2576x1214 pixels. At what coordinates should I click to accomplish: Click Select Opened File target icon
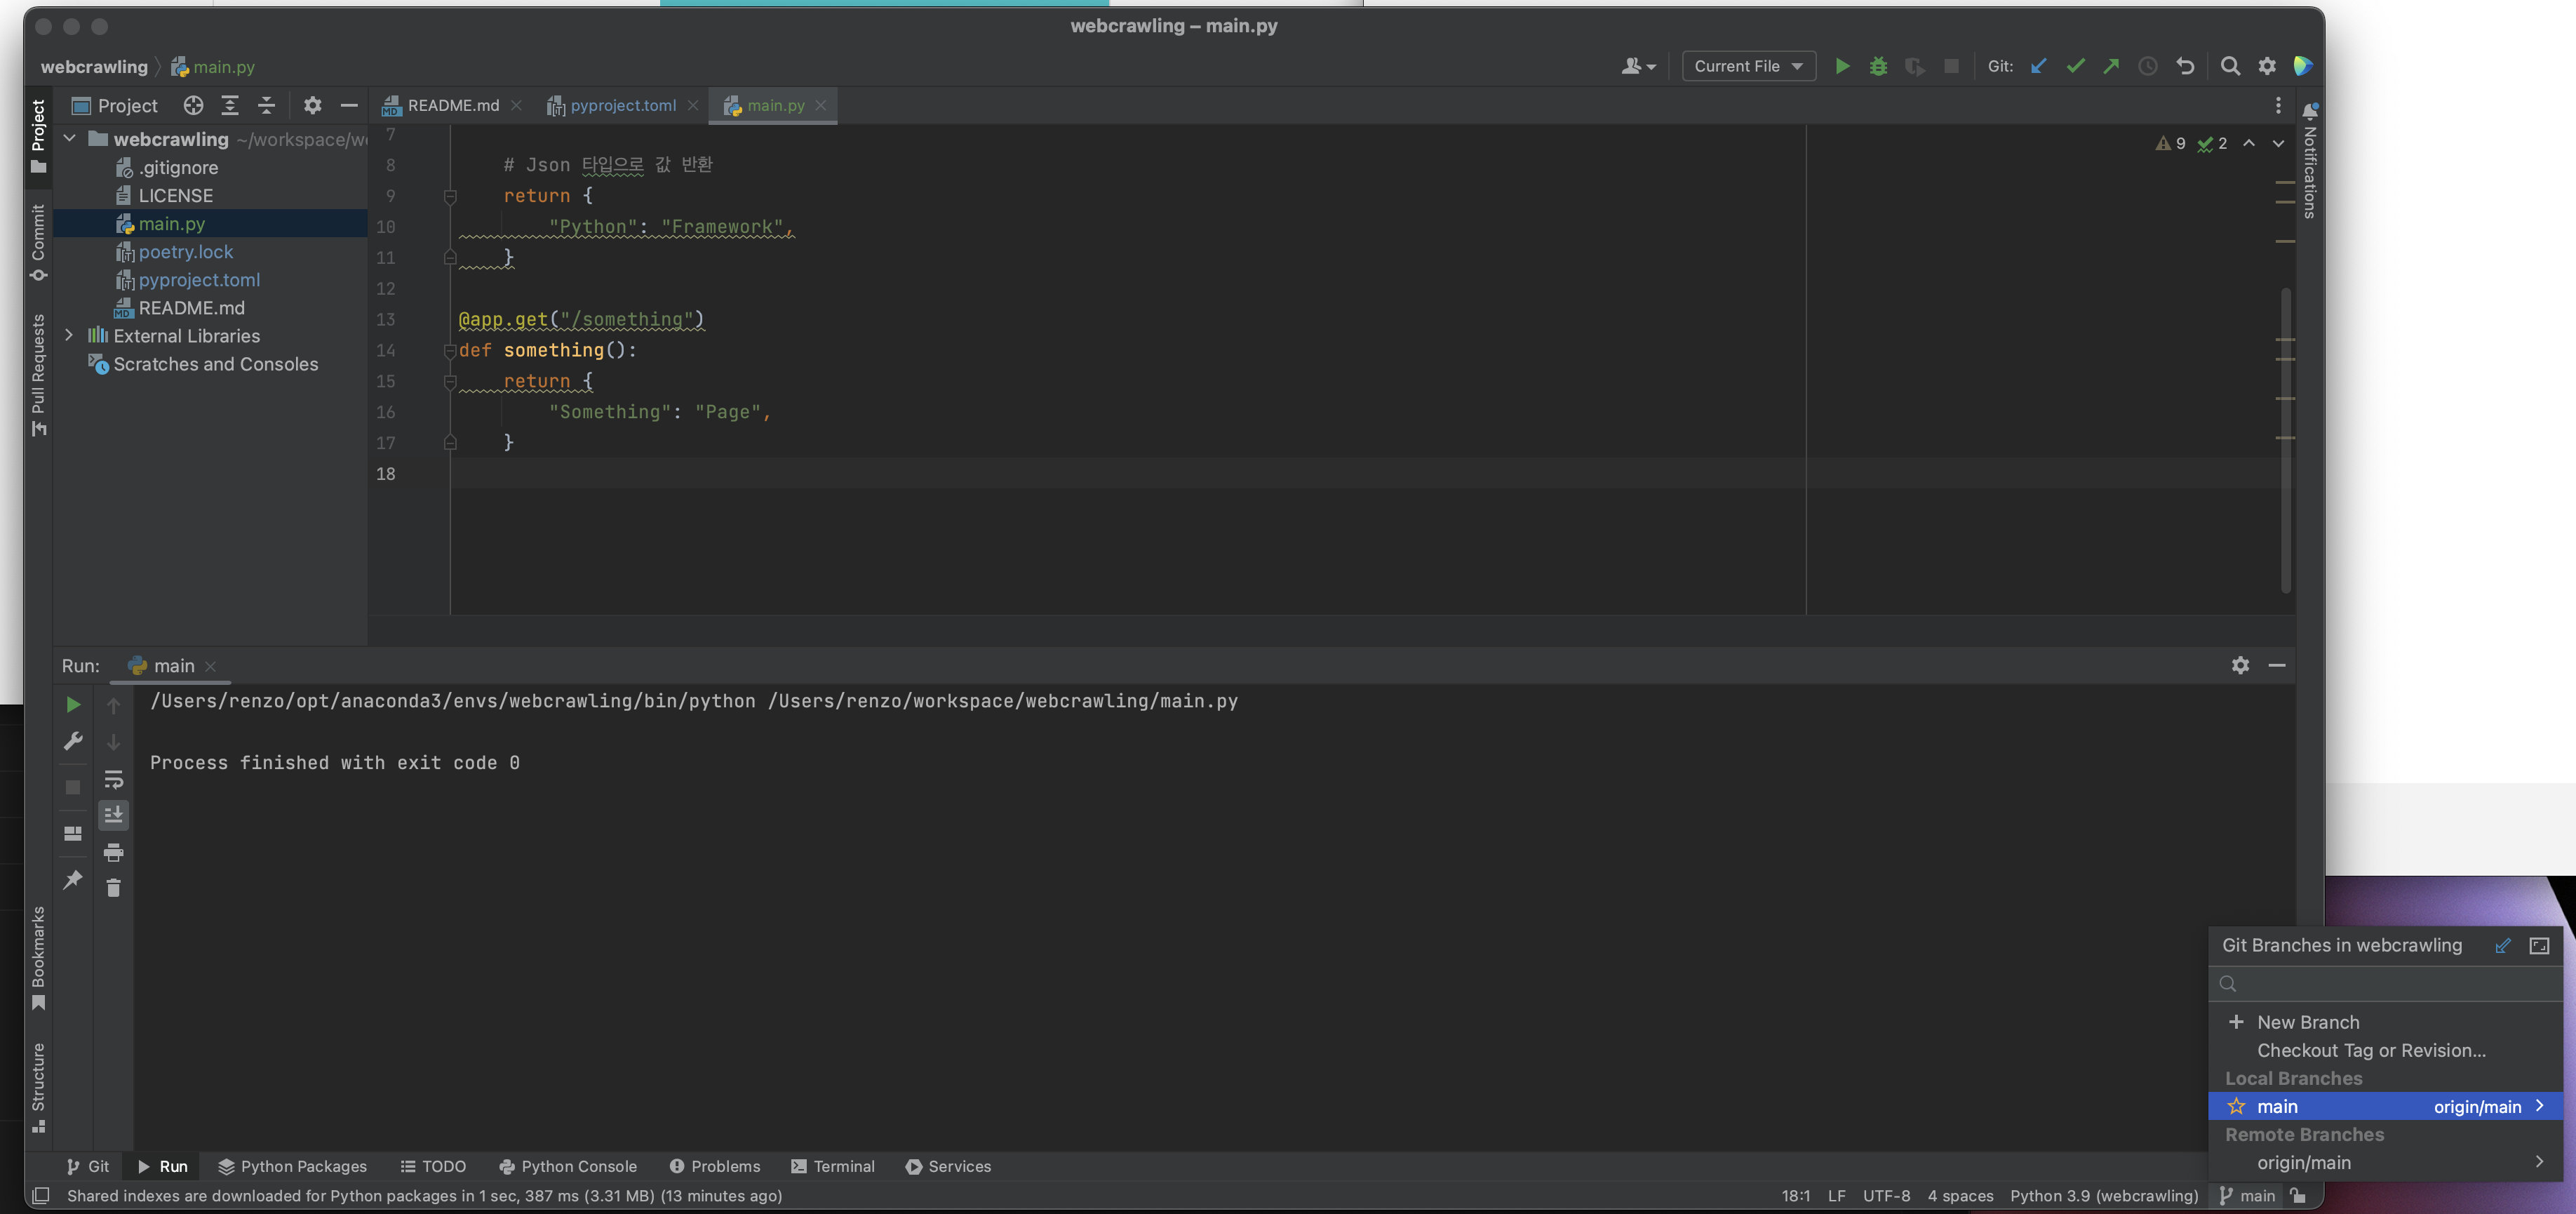[x=193, y=105]
